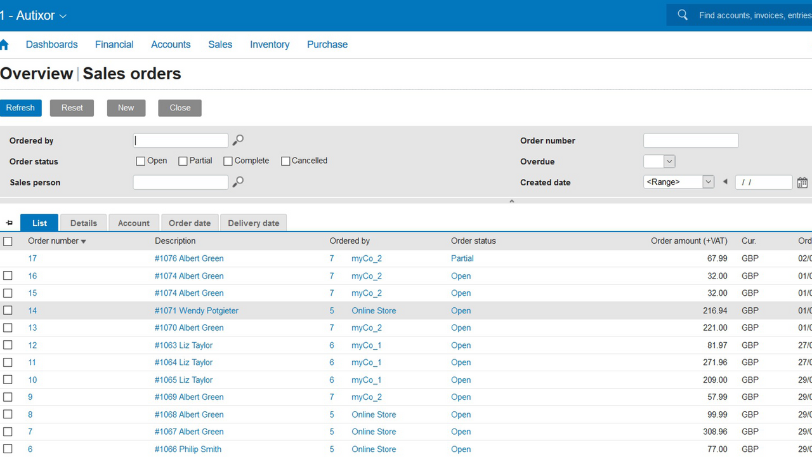
Task: Select the checkbox for order 9
Action: (x=8, y=397)
